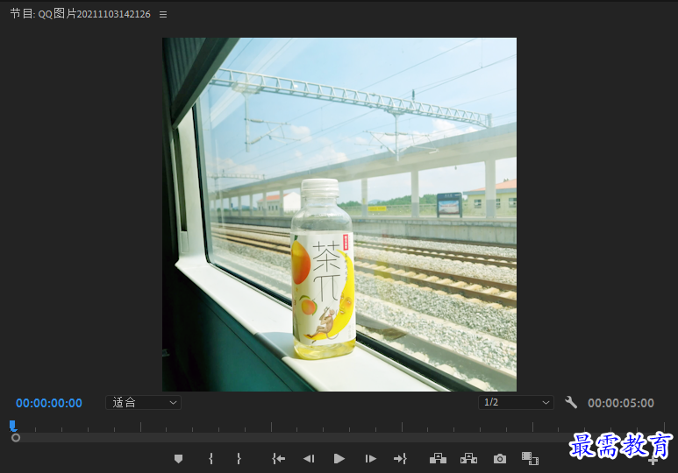Open the wrench settings menu
678x473 pixels.
coord(571,403)
